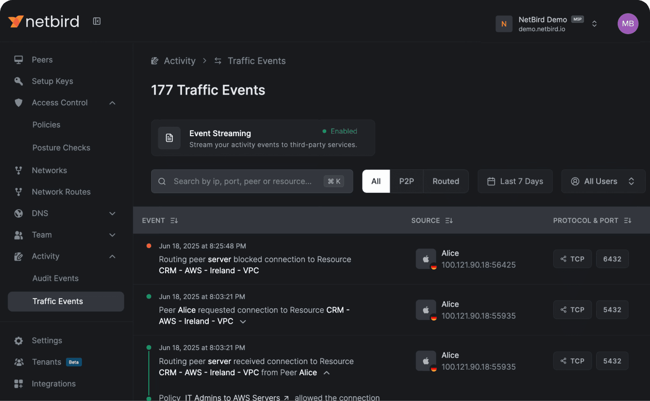Select the Routed traffic tab
The height and width of the screenshot is (401, 650).
tap(446, 181)
